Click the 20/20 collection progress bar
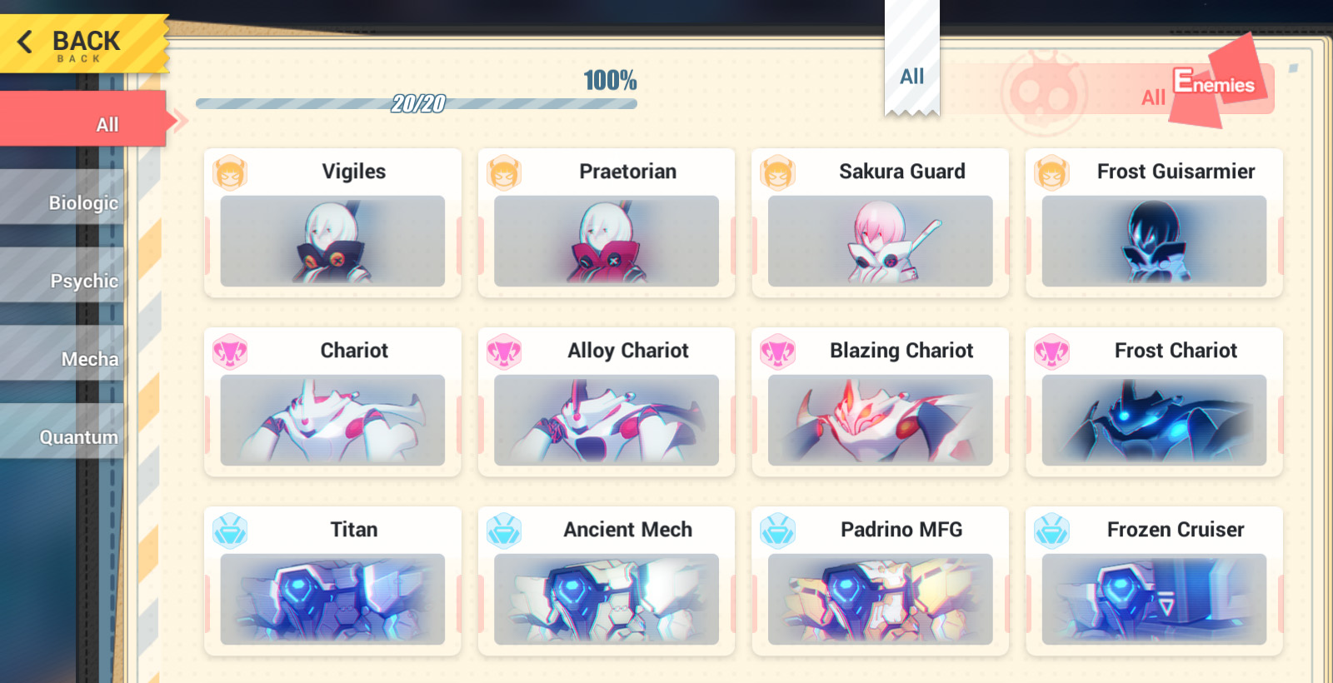This screenshot has height=683, width=1333. tap(417, 103)
